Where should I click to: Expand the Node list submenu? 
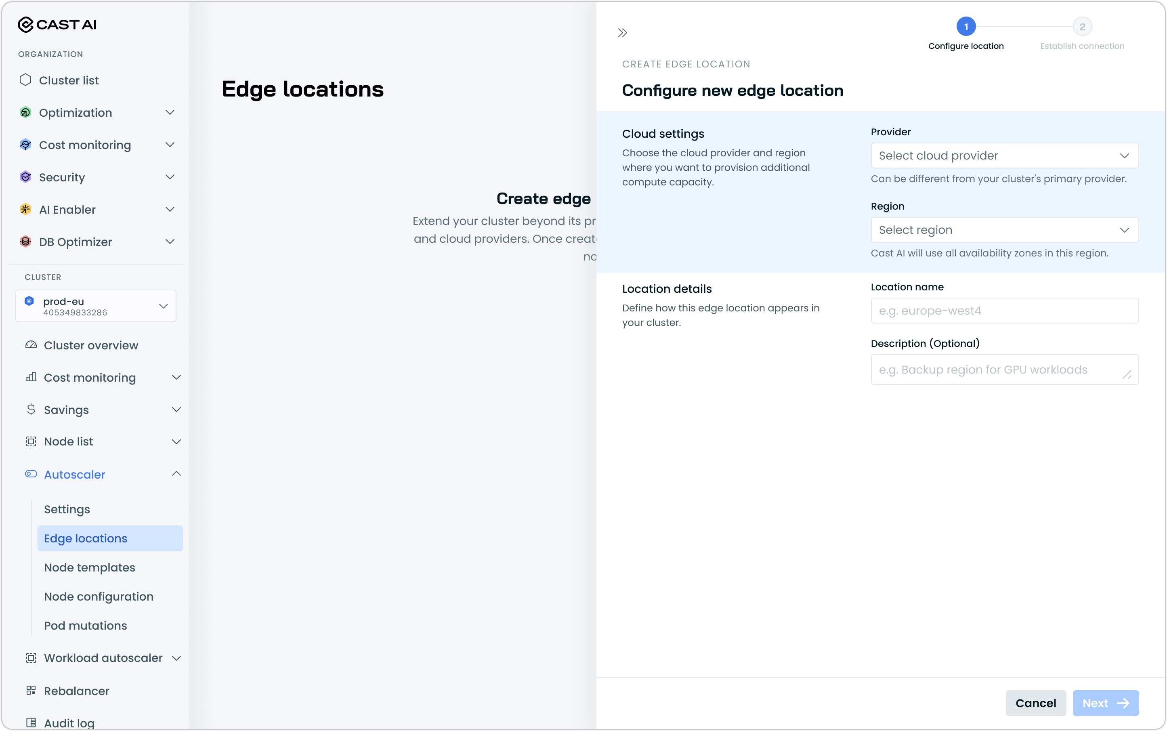(176, 441)
